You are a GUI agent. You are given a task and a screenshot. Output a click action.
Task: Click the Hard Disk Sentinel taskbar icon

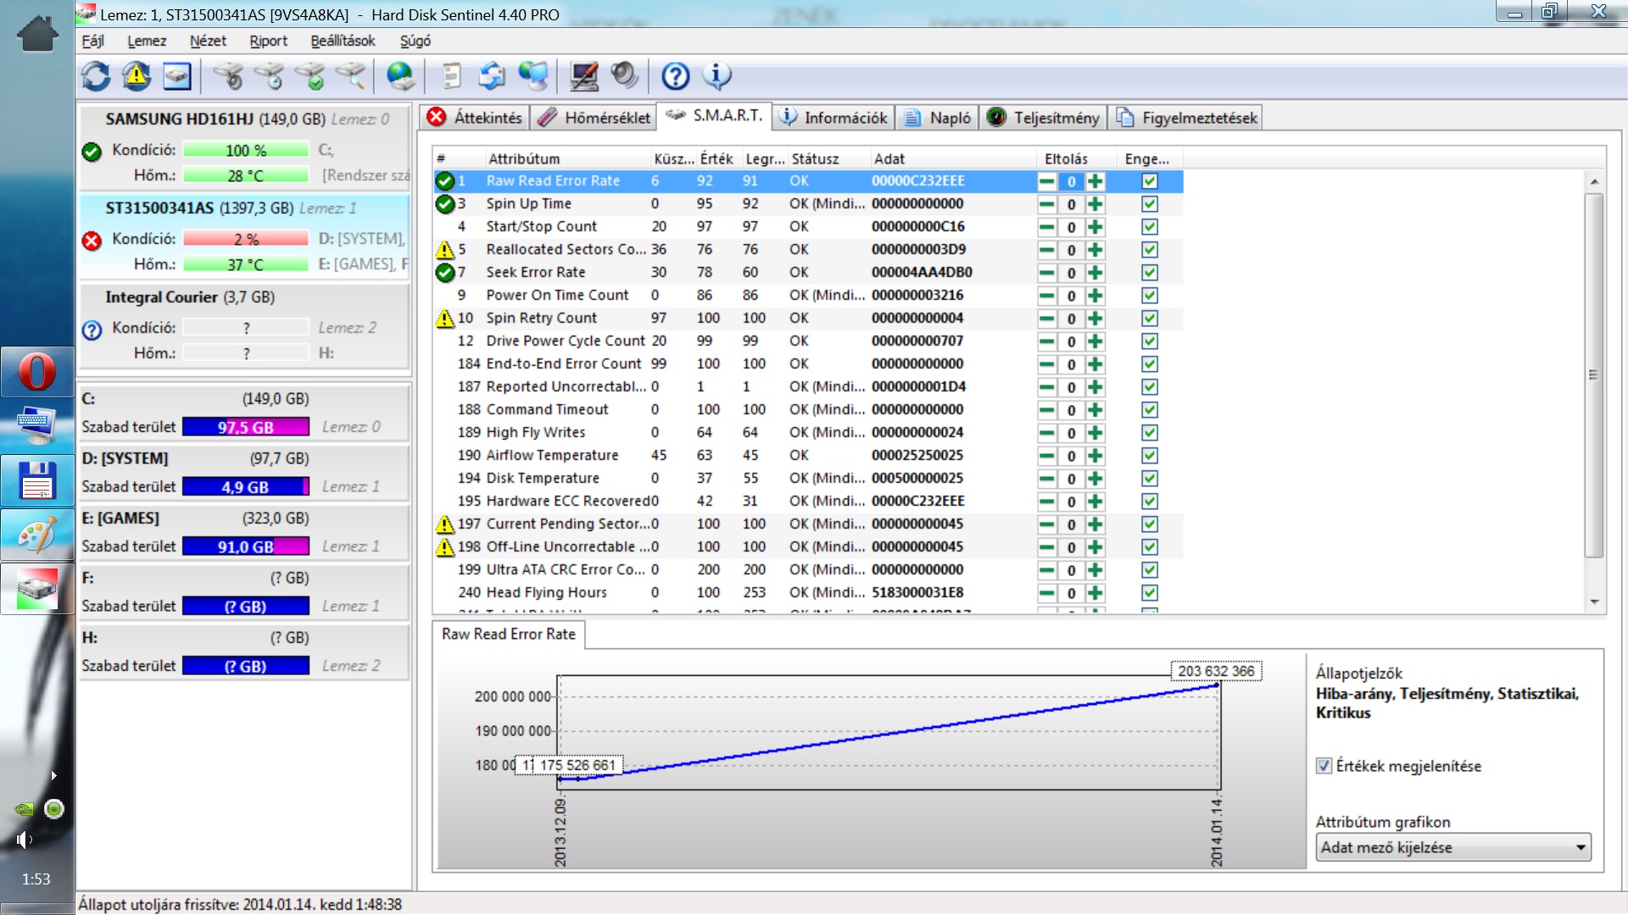click(x=36, y=589)
